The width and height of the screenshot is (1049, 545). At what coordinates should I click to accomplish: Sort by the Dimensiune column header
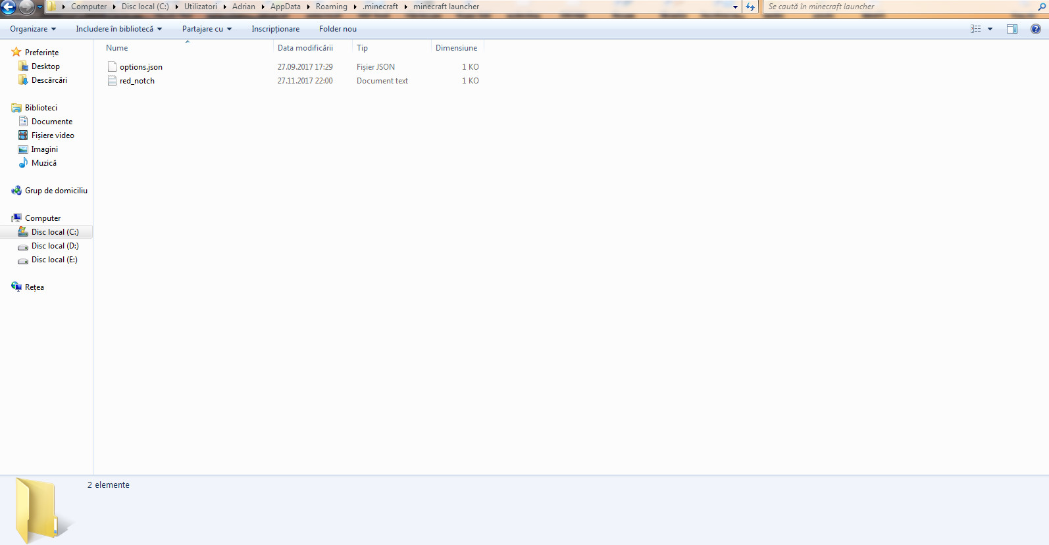coord(457,48)
